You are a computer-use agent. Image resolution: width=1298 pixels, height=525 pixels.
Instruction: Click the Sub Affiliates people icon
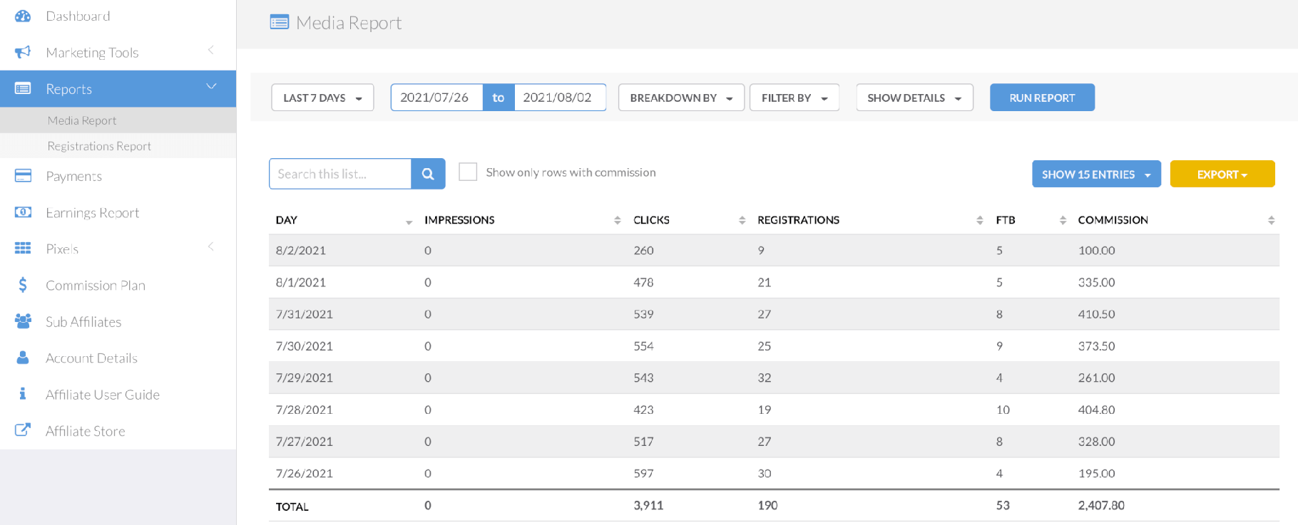(x=23, y=321)
